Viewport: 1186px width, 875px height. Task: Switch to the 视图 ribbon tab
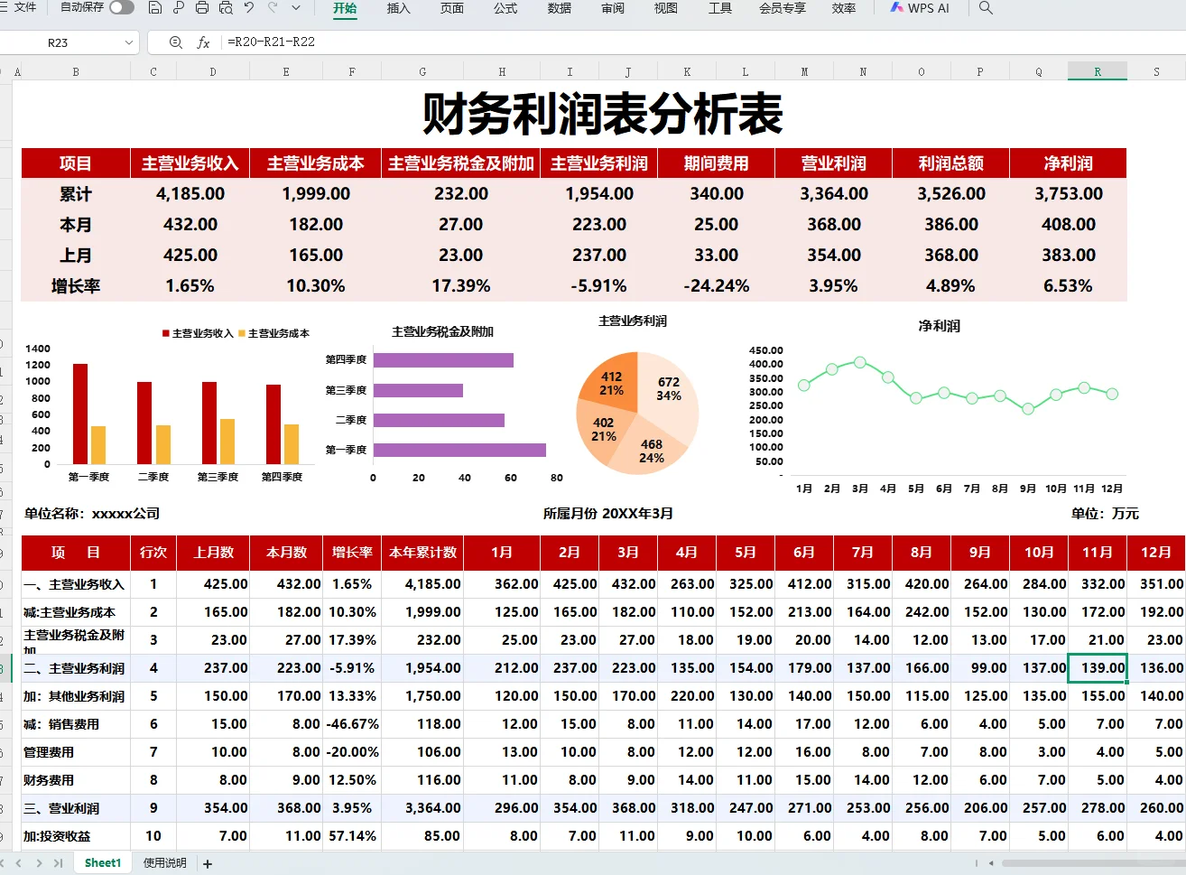[666, 8]
